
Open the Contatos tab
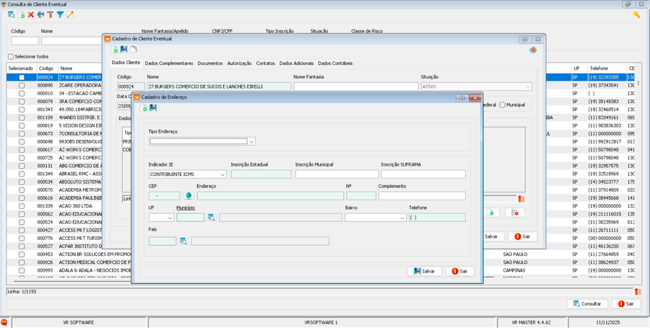click(x=265, y=63)
